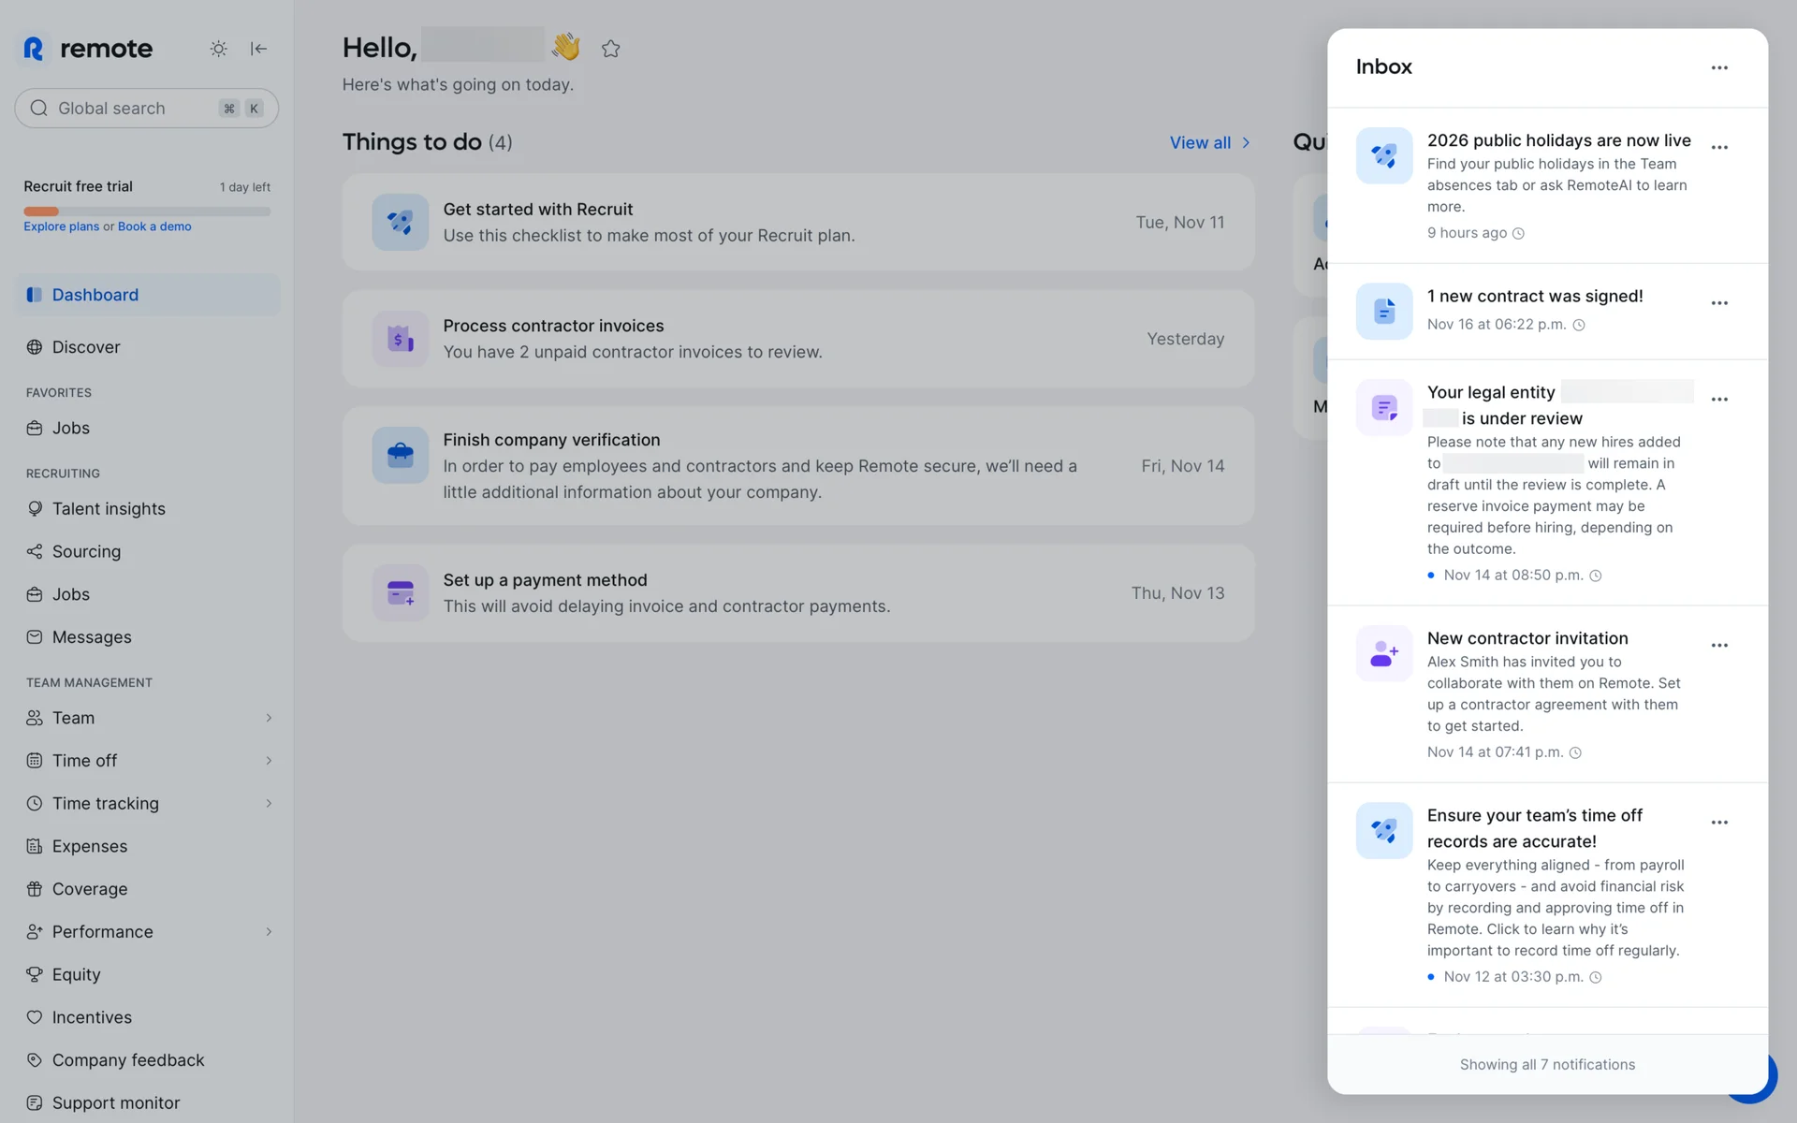The image size is (1797, 1123).
Task: Open options for 2026 public holidays notification
Action: [x=1718, y=148]
